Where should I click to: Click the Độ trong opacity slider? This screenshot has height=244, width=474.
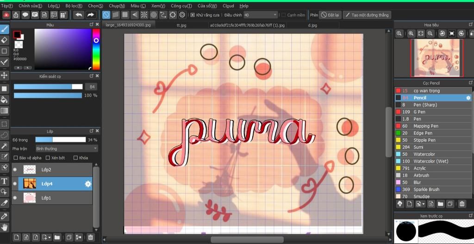click(x=61, y=140)
